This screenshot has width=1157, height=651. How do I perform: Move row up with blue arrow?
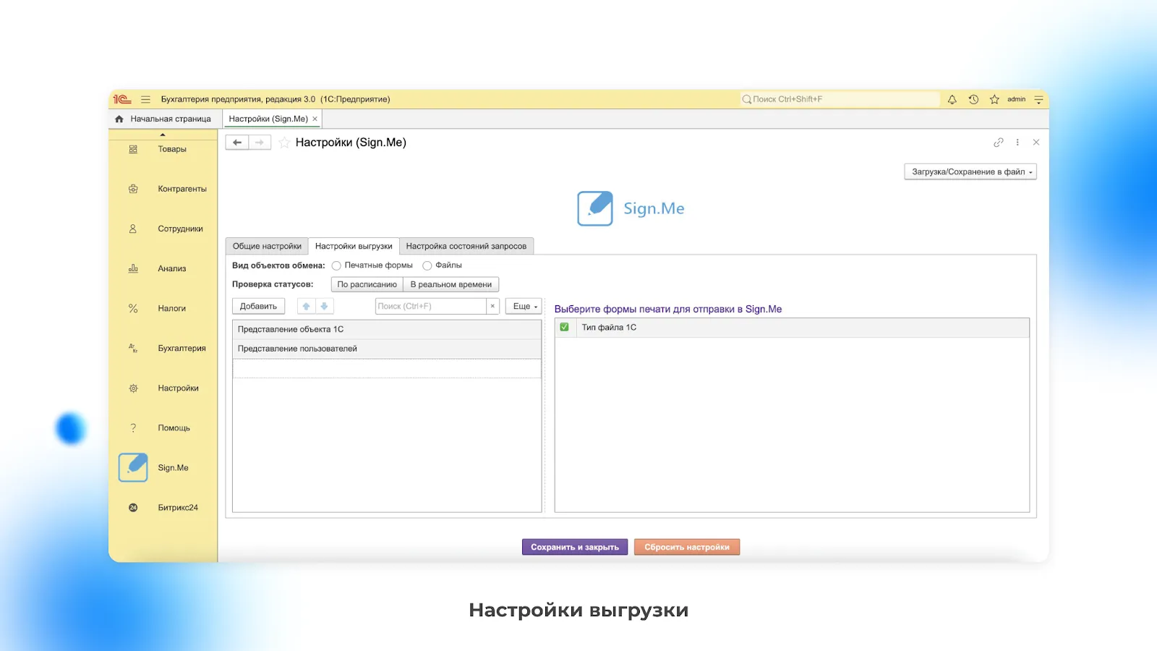[306, 307]
